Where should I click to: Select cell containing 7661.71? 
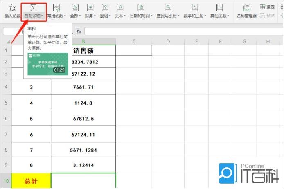click(x=83, y=87)
